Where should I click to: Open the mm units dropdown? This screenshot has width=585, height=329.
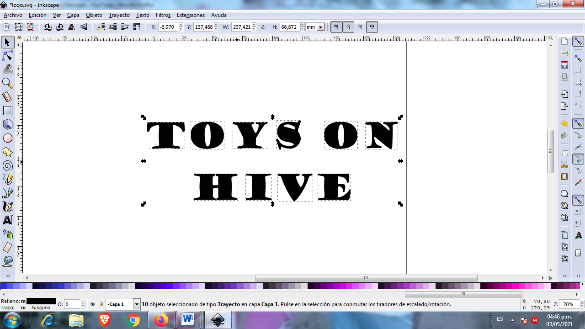click(x=320, y=27)
